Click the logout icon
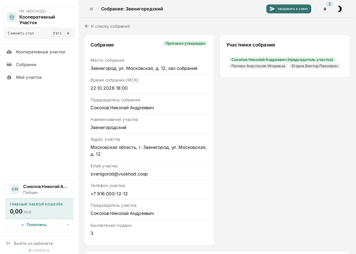Viewport: 356px width, 254px height. 8,243
